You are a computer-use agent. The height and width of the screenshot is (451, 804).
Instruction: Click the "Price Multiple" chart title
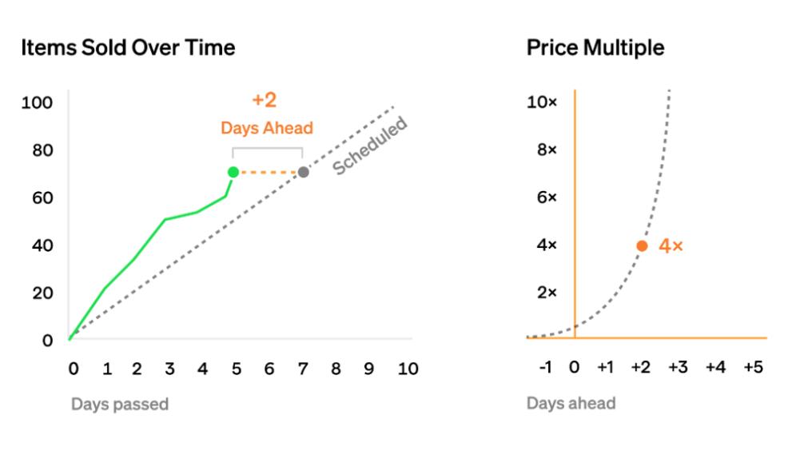tap(595, 48)
